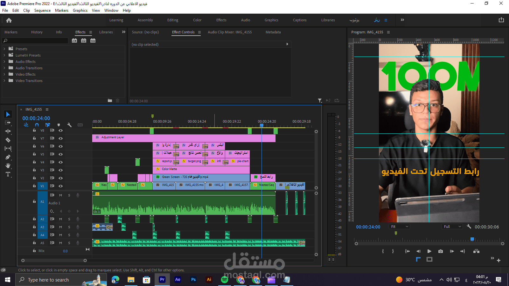Select the Pen tool

(8, 157)
